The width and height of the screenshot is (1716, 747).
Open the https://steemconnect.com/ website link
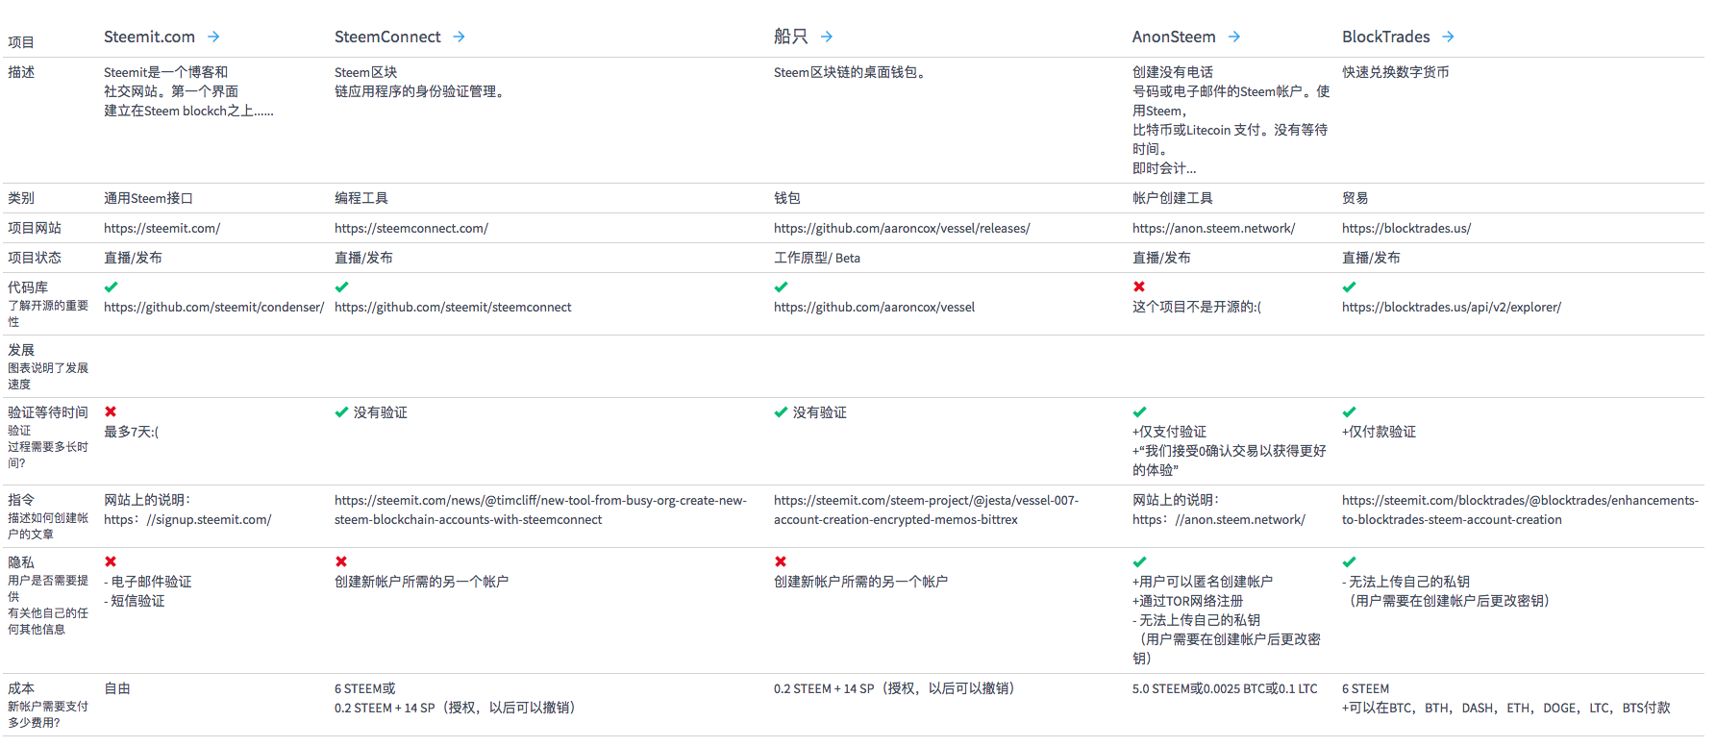411,228
